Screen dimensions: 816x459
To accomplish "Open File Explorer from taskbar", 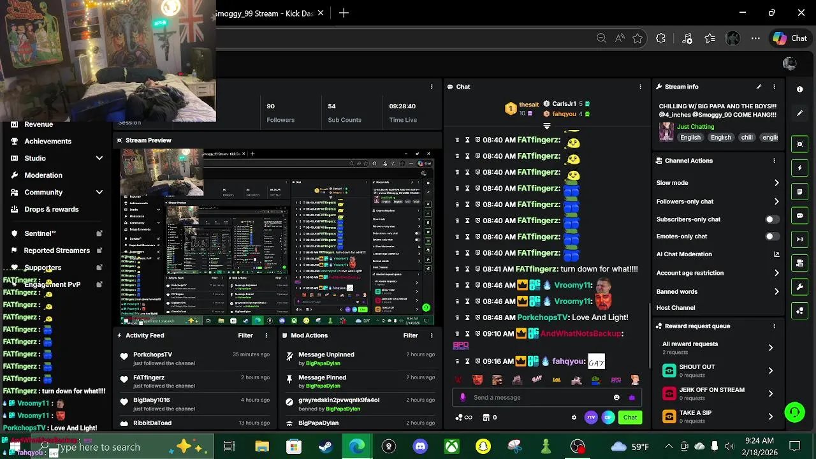I will tap(262, 447).
